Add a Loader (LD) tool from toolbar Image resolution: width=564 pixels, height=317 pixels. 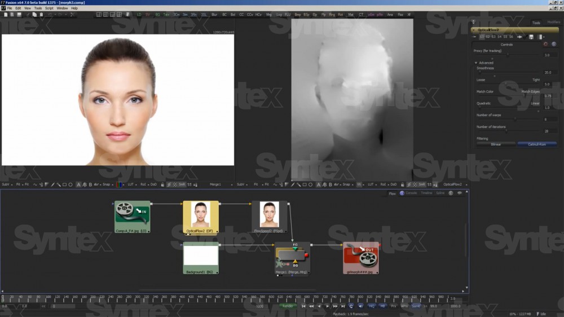coord(139,14)
